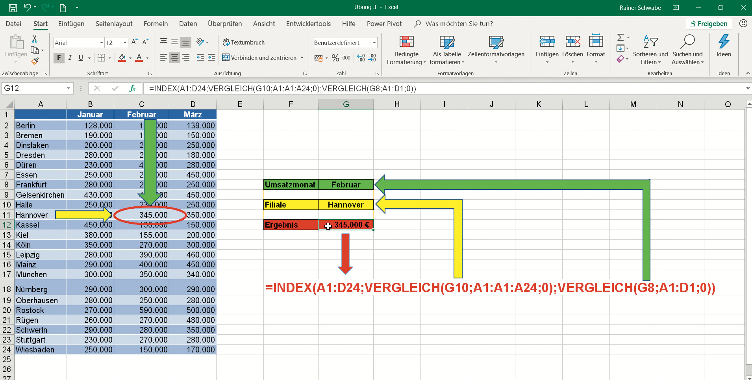Click the insert function fx icon
The width and height of the screenshot is (752, 380).
133,88
